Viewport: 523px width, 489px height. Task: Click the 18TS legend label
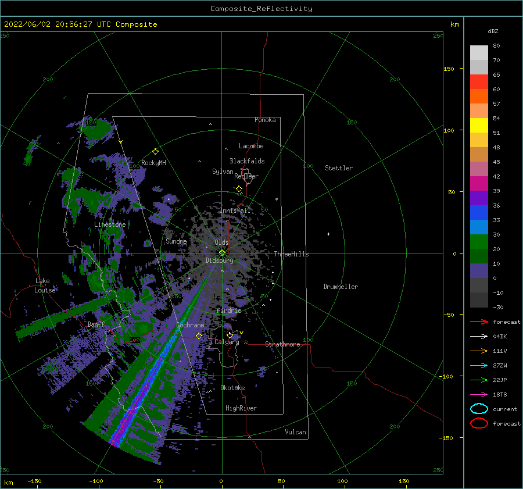pos(500,395)
